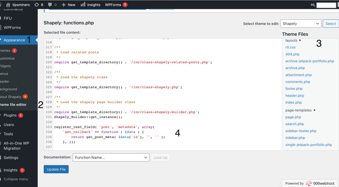Open sidebar-footer.php theme file
Image resolution: width=339 pixels, height=187 pixels.
pyautogui.click(x=301, y=131)
